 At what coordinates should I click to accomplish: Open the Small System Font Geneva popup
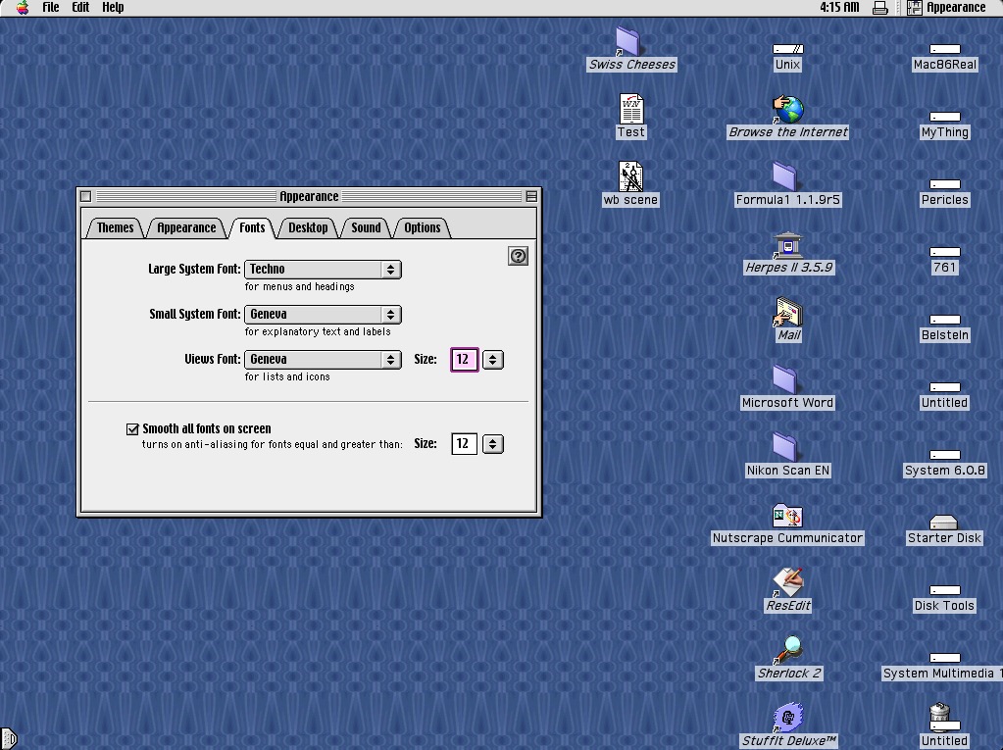(x=323, y=315)
